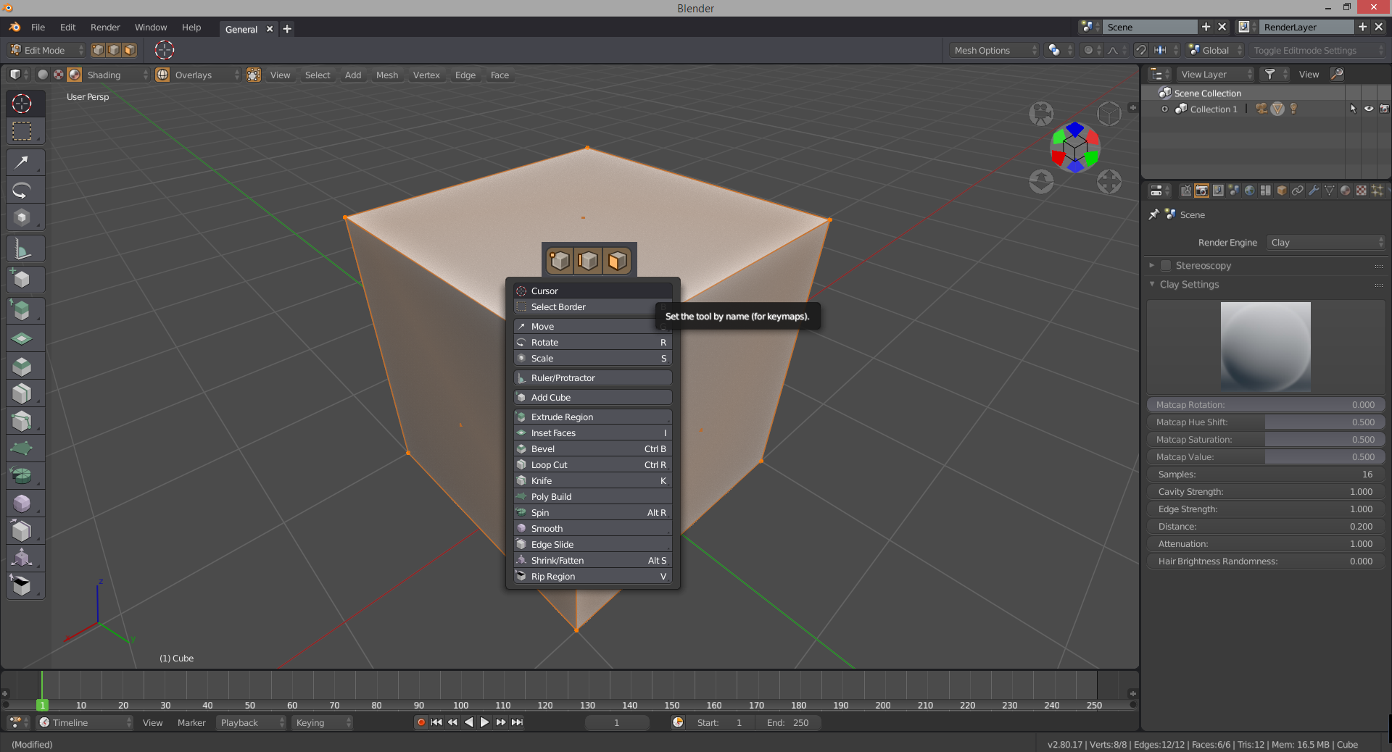Adjust the Matcap Hue Shift slider

click(1266, 422)
